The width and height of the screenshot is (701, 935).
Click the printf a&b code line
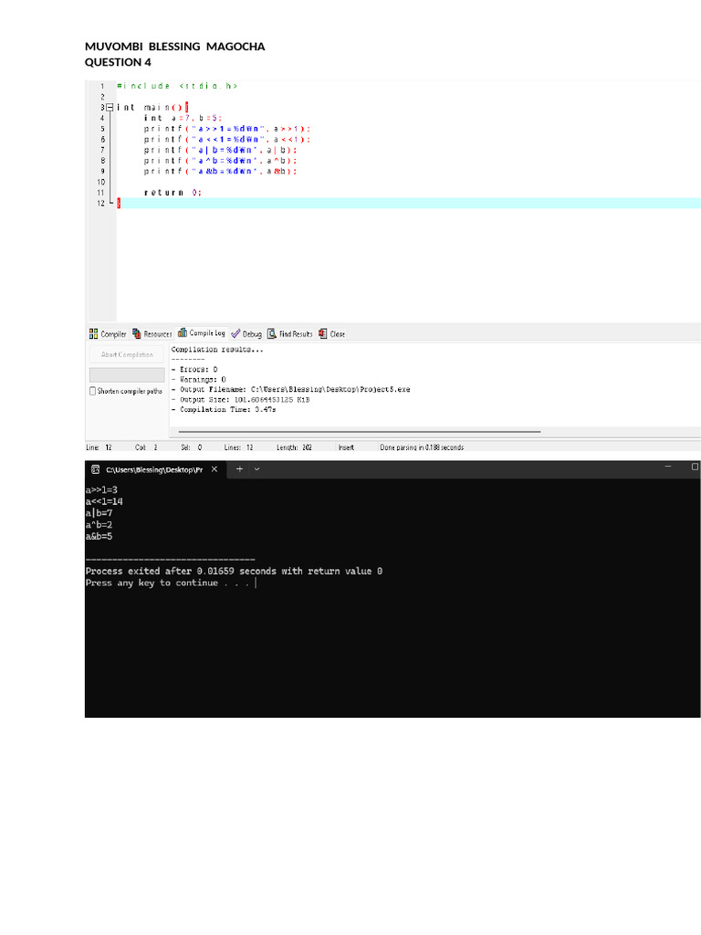click(x=220, y=172)
